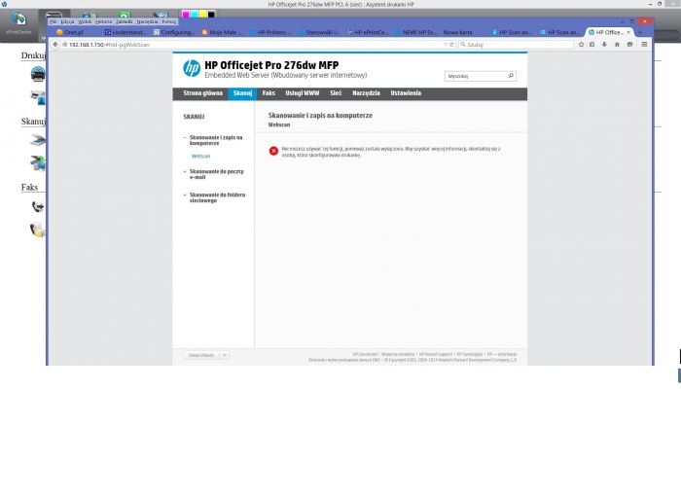Reload the page with refresh icon

pos(451,45)
